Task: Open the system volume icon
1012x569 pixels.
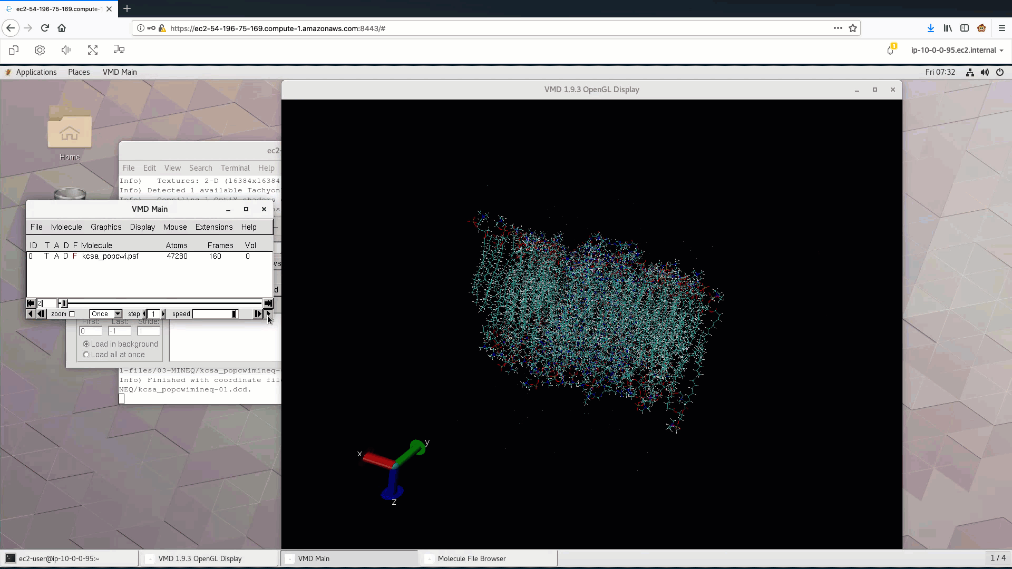Action: 985,72
